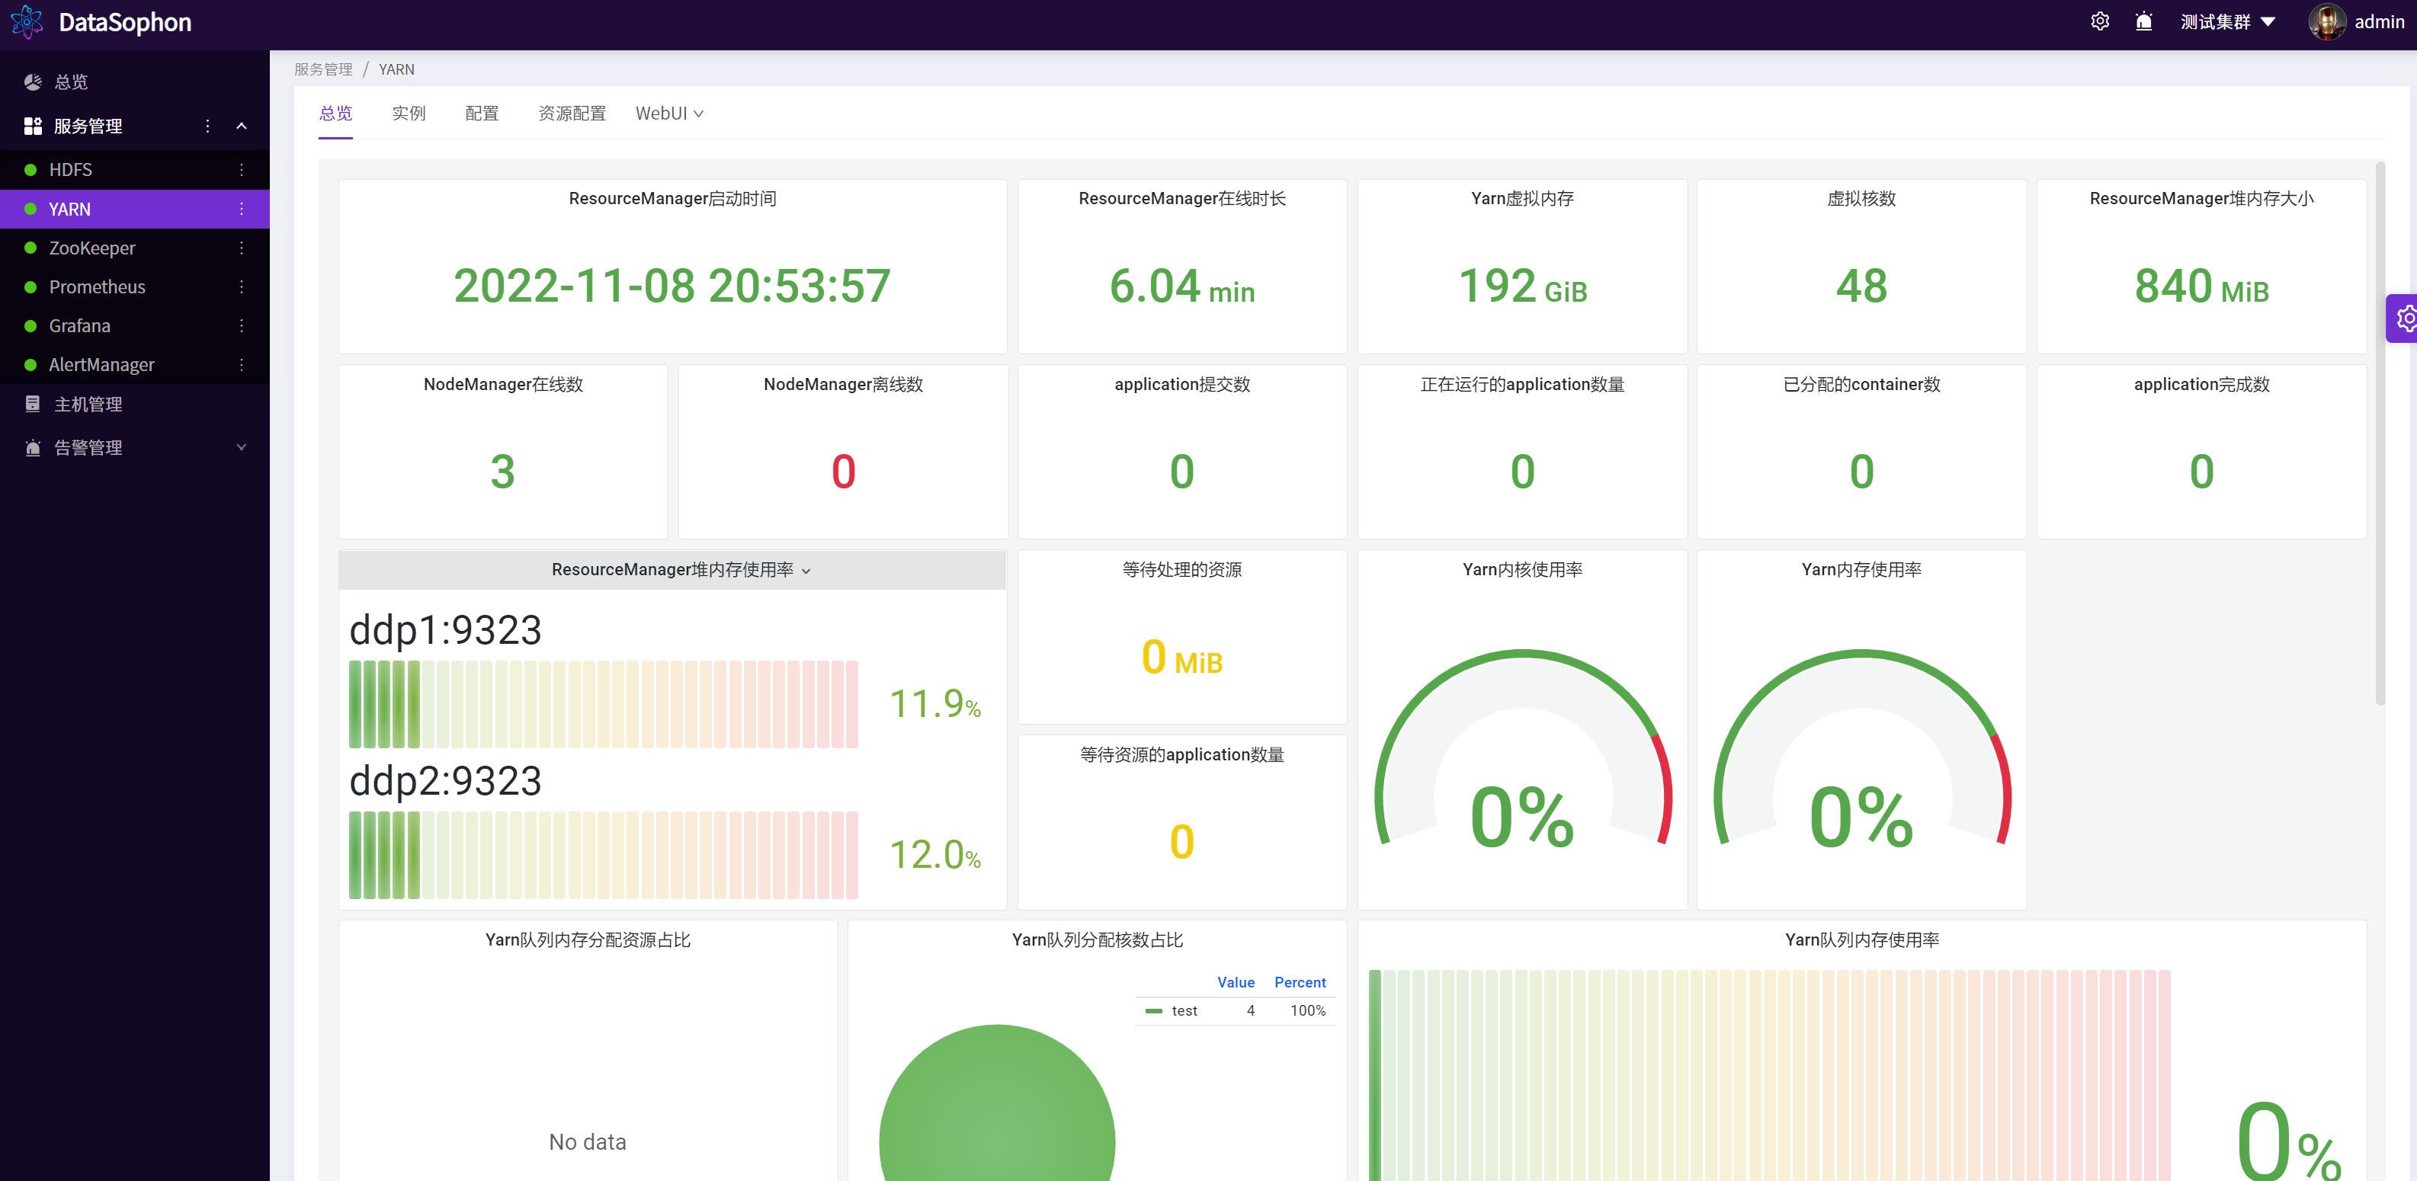Click the ResourceManager启动时间 panel title

click(672, 199)
